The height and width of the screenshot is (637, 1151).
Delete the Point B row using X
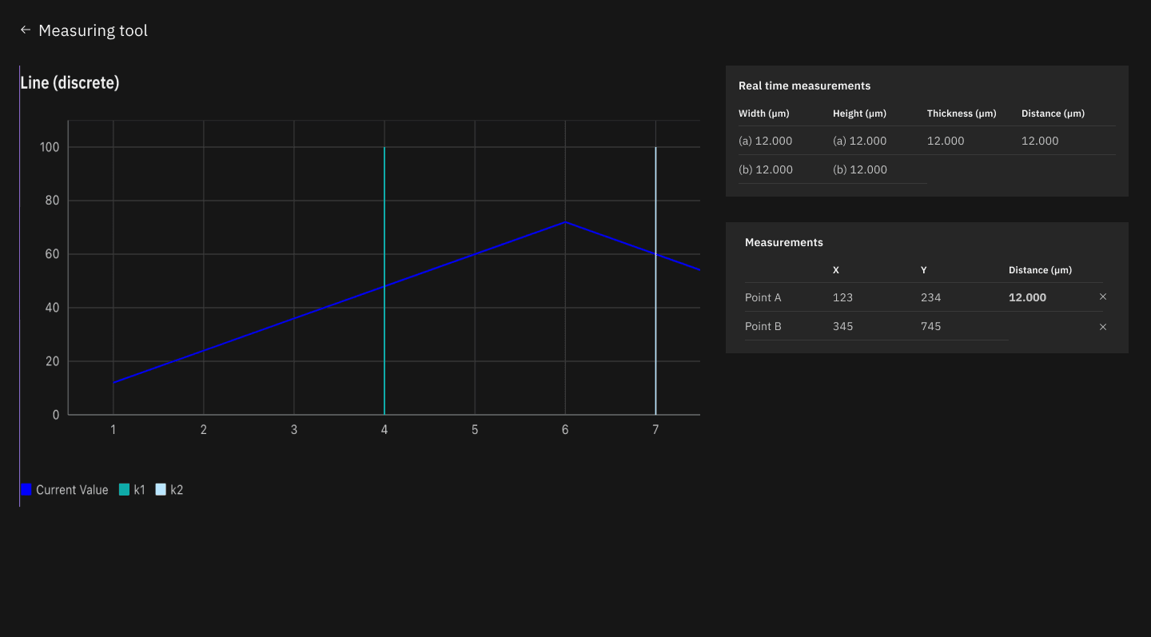coord(1103,327)
